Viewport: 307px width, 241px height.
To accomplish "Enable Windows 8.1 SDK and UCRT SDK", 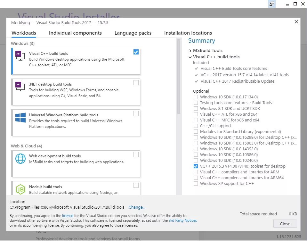I will (196, 109).
